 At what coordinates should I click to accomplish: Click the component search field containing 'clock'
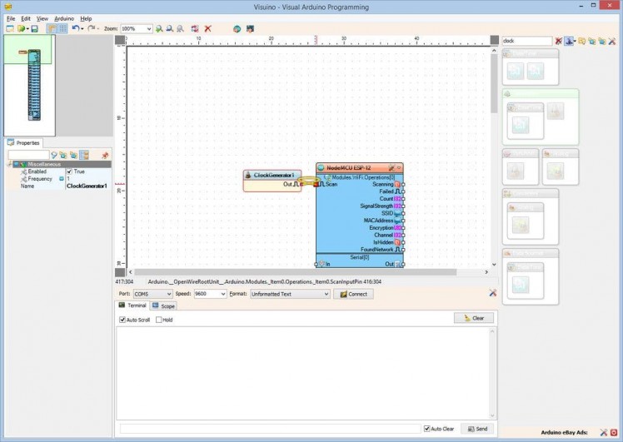pyautogui.click(x=526, y=41)
